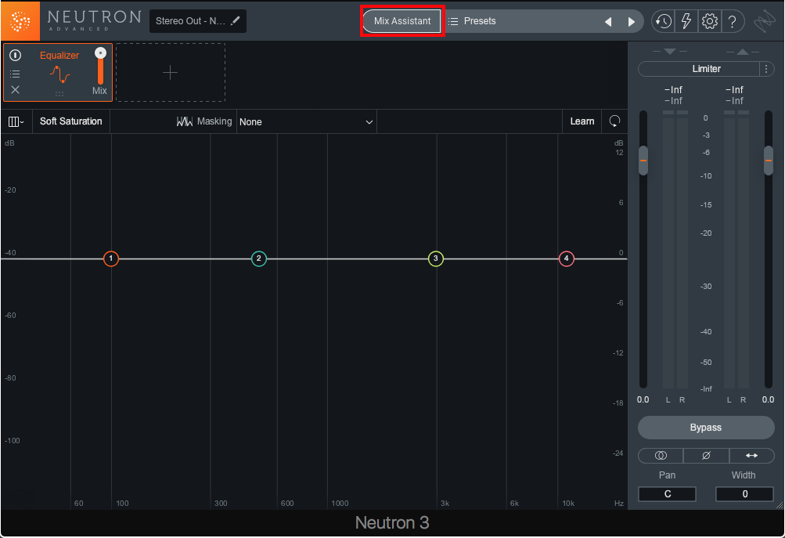Toggle zero latency lightning icon

(686, 21)
